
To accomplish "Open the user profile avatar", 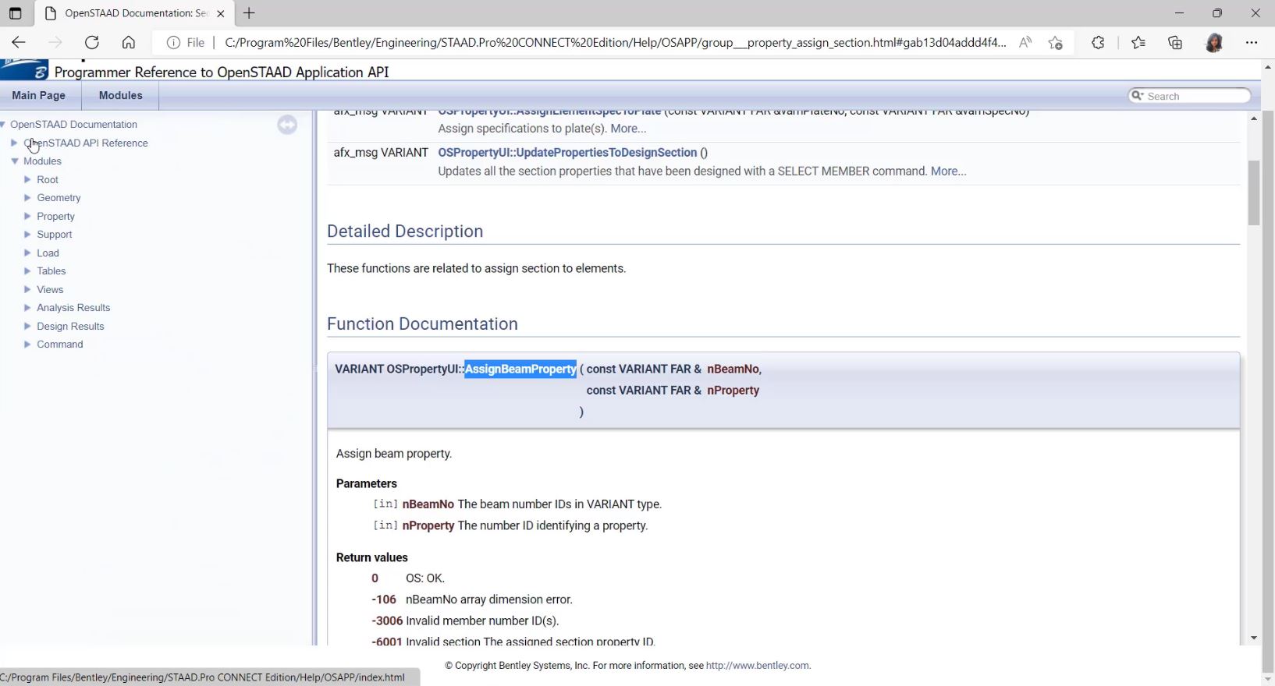I will point(1214,42).
